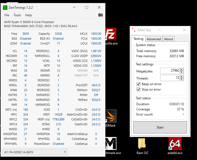The width and height of the screenshot is (197, 160).
Task: Click the tRAS value 30
Action: 26,71
